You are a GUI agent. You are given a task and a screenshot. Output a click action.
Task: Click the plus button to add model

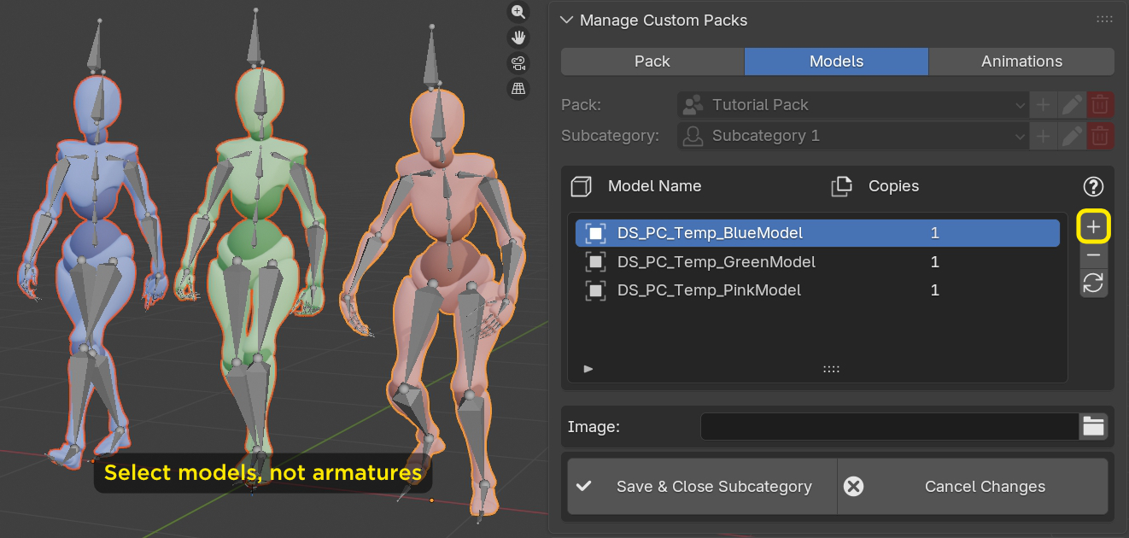tap(1093, 227)
